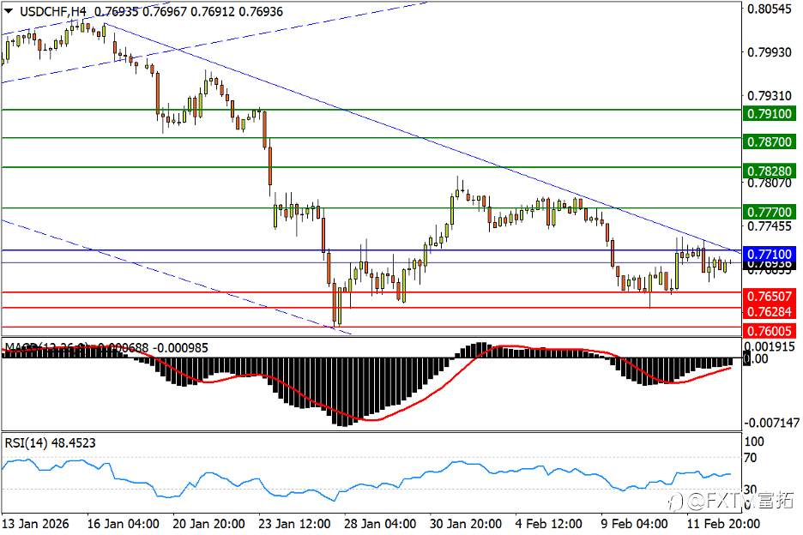This screenshot has width=803, height=535.
Task: Click the 0.79930 price scale value
Action: (x=770, y=52)
